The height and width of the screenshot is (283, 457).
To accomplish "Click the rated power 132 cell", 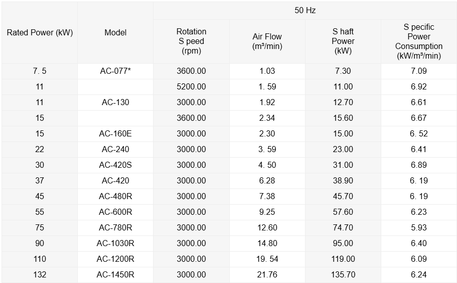I will 39,275.
